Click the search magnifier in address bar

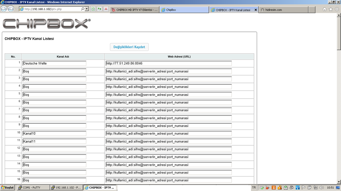click(x=83, y=9)
